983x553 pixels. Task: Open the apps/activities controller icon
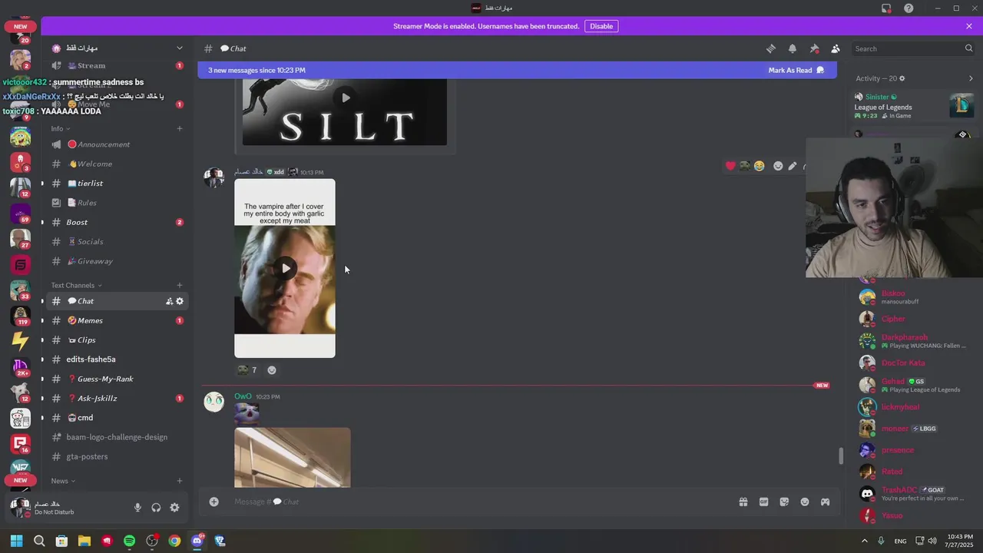pos(825,502)
